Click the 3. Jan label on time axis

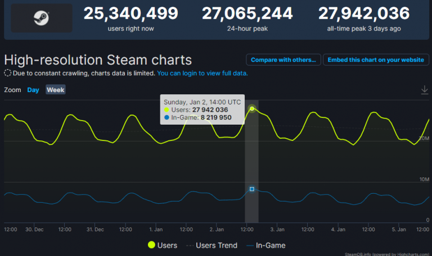pos(278,230)
